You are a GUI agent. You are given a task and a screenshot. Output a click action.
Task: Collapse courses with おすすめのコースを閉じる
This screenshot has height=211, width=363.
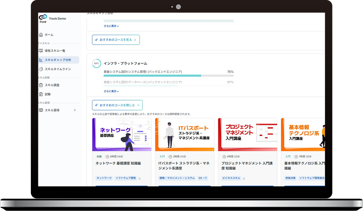point(117,105)
